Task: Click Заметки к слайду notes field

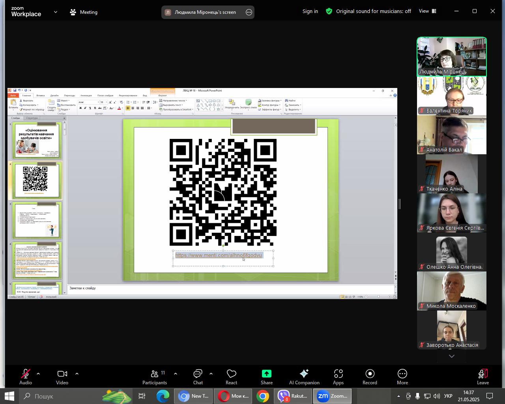Action: (x=230, y=288)
